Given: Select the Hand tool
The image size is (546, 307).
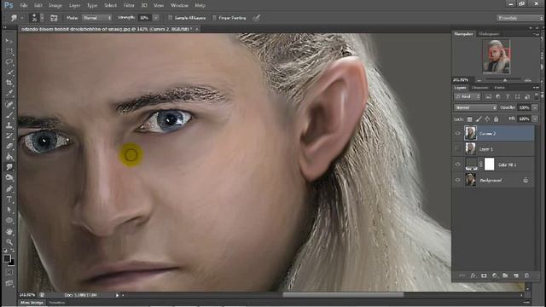Looking at the screenshot, I should (x=9, y=231).
